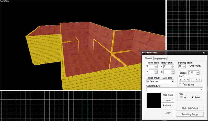
Task: Expand the Current texture dropdown
Action: point(201,89)
